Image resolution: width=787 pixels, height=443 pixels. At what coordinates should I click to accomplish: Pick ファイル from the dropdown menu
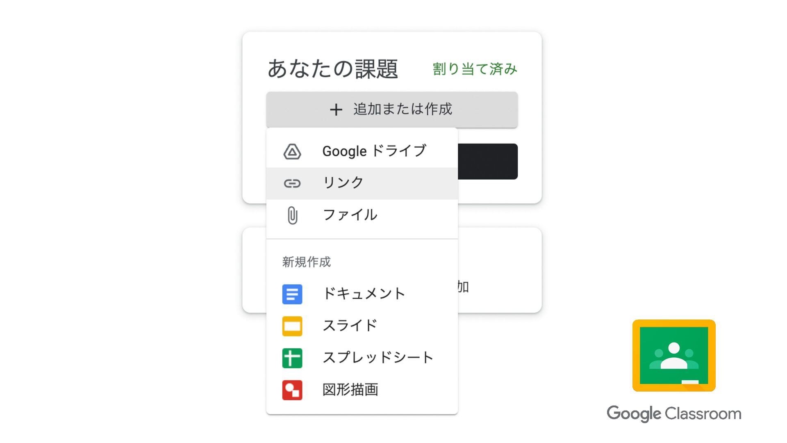tap(350, 215)
